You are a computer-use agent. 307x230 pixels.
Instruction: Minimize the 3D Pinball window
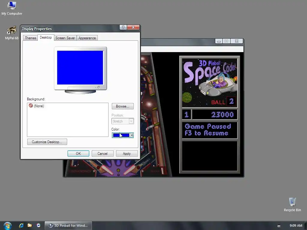tap(219, 41)
